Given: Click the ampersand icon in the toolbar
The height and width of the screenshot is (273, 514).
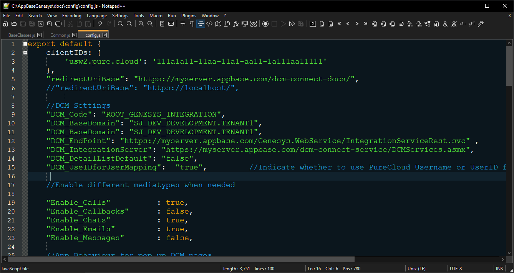Looking at the screenshot, I should 445,24.
